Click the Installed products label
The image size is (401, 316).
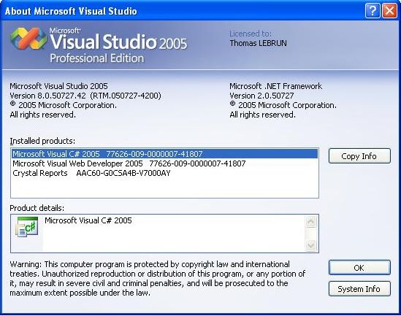[x=42, y=141]
